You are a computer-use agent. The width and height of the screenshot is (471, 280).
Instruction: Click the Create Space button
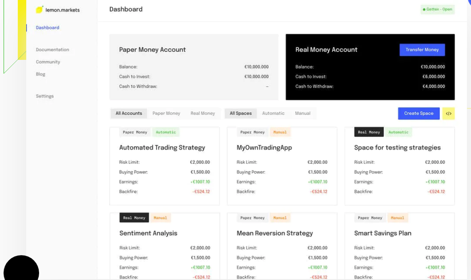(418, 113)
